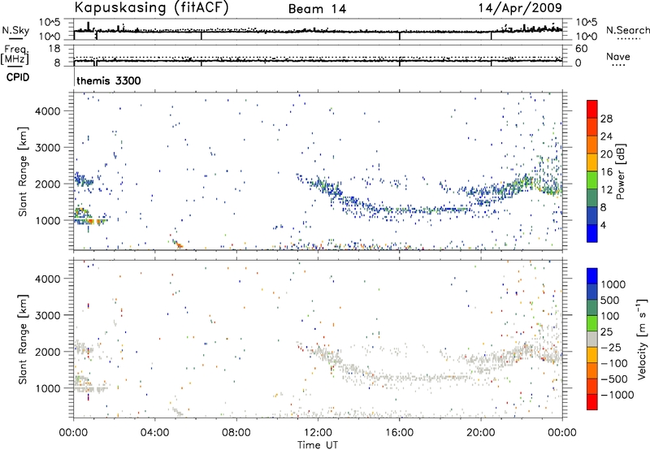The height and width of the screenshot is (450, 650).
Task: Click the 'N.Sky' legend label
Action: click(15, 30)
